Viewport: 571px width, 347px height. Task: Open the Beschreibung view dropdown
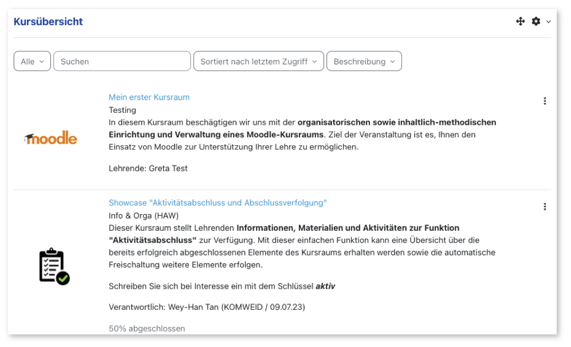coord(364,61)
